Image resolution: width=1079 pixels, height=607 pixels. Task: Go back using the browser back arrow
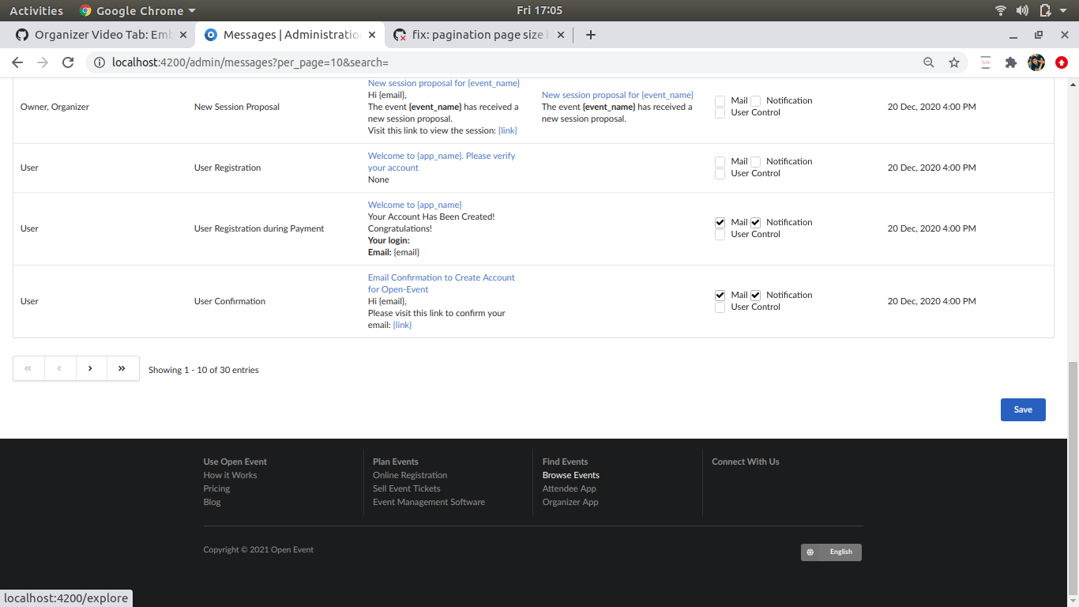pos(17,62)
